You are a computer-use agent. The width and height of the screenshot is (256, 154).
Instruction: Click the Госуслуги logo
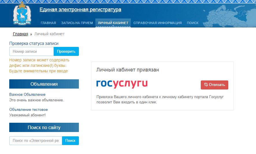pos(122,84)
